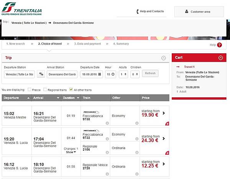Click the Frecciabianca logo on 9732 row
The width and height of the screenshot is (230, 179).
pyautogui.click(x=91, y=131)
